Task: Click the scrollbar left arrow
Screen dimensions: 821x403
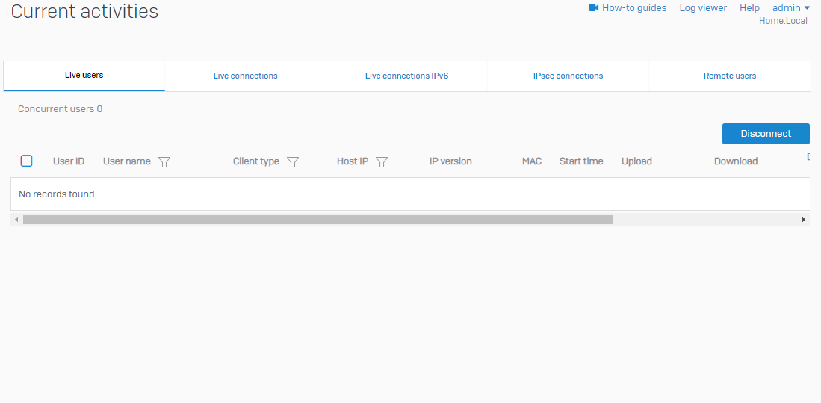Action: pos(16,220)
